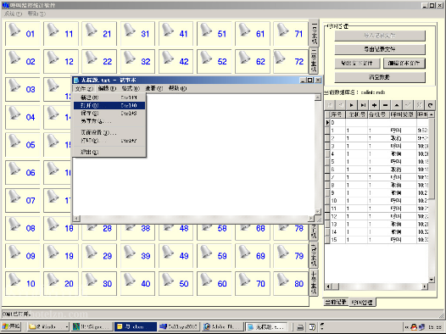This screenshot has width=446, height=334.
Task: Select the bell for extension 32
Action: [130, 57]
